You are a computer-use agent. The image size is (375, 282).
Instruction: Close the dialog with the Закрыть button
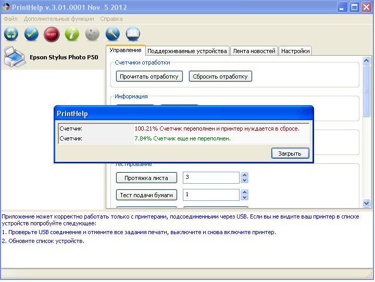click(x=290, y=153)
